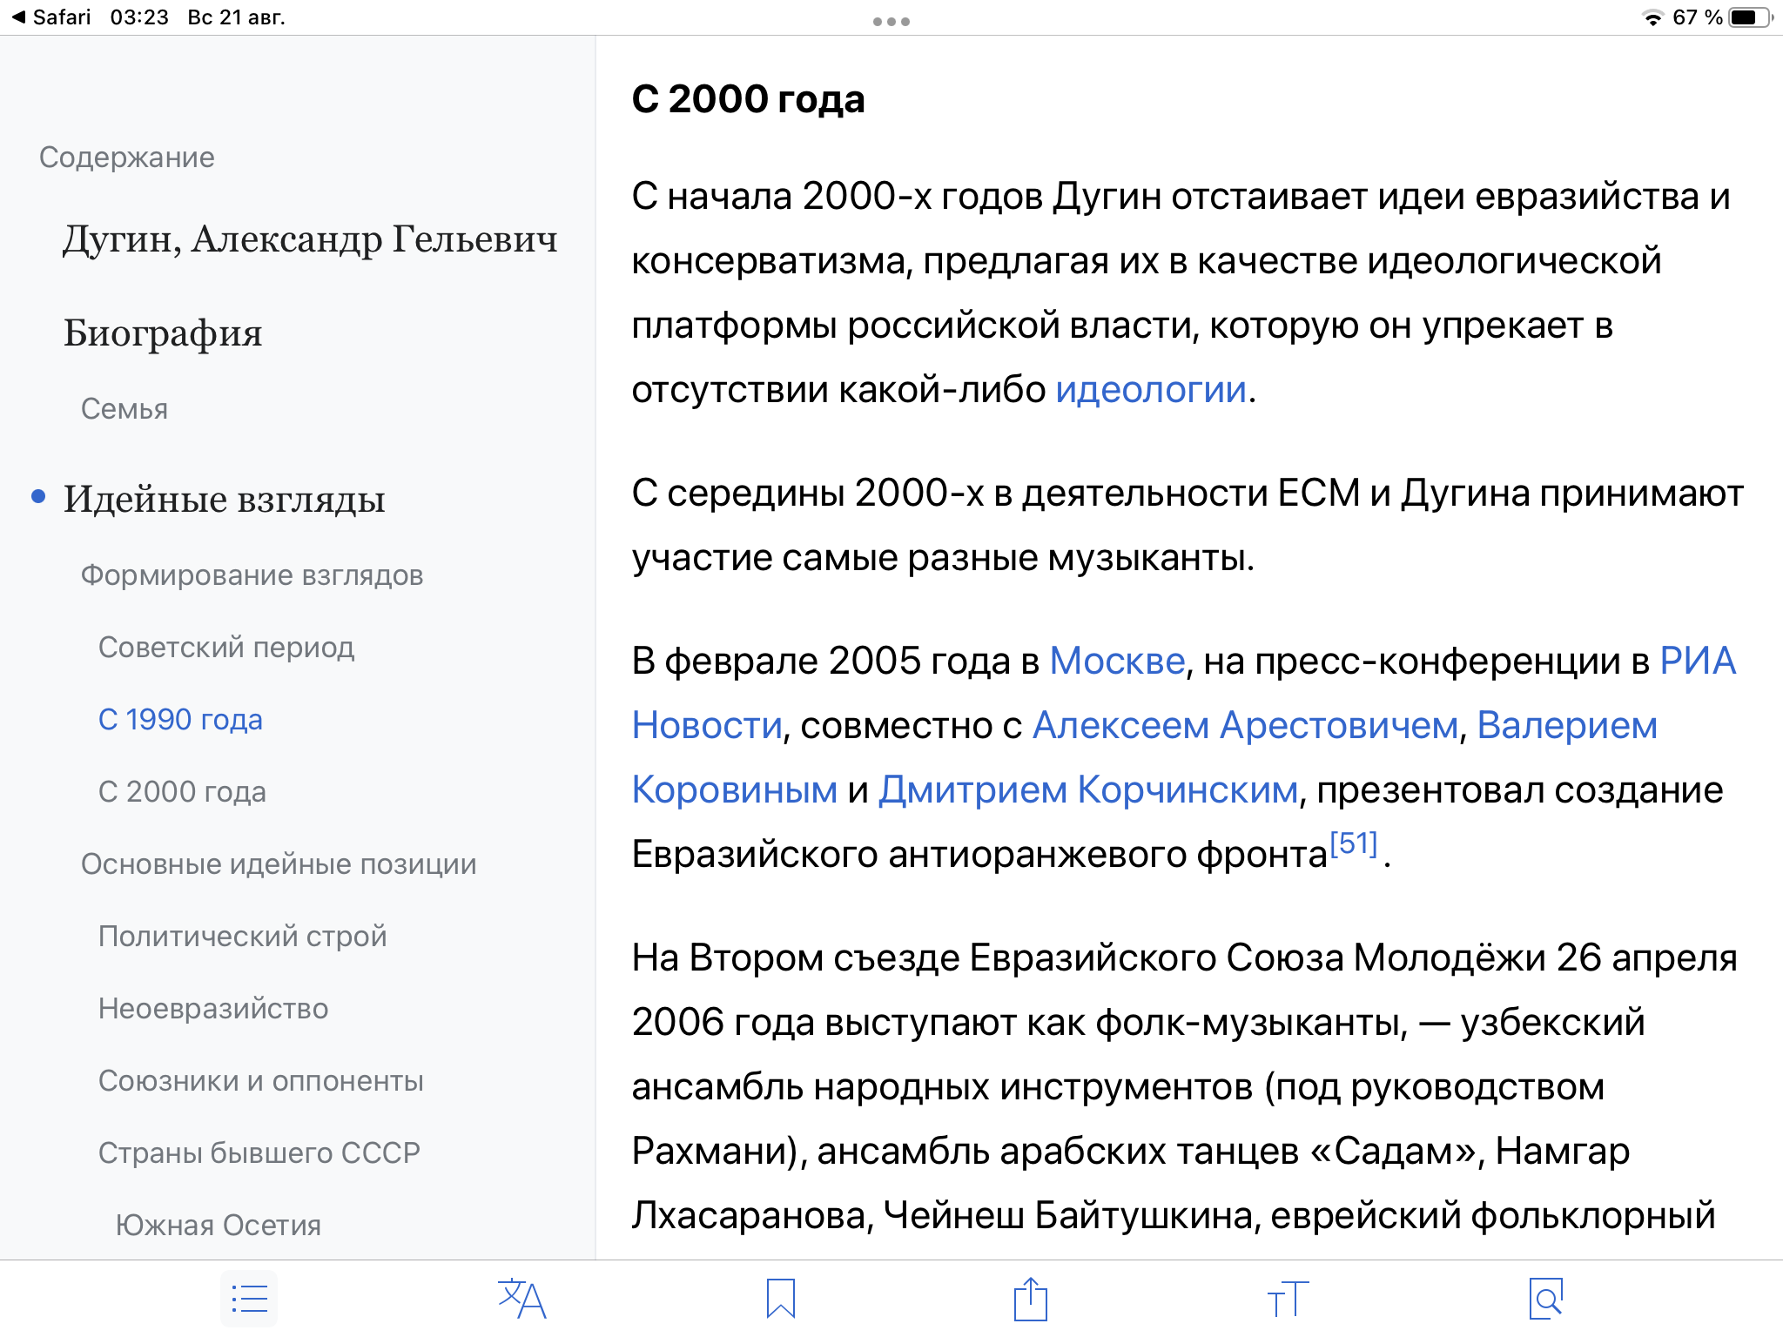Screen dimensions: 1783x1337
Task: Go to С 2000 года in sidebar
Action: tap(182, 792)
